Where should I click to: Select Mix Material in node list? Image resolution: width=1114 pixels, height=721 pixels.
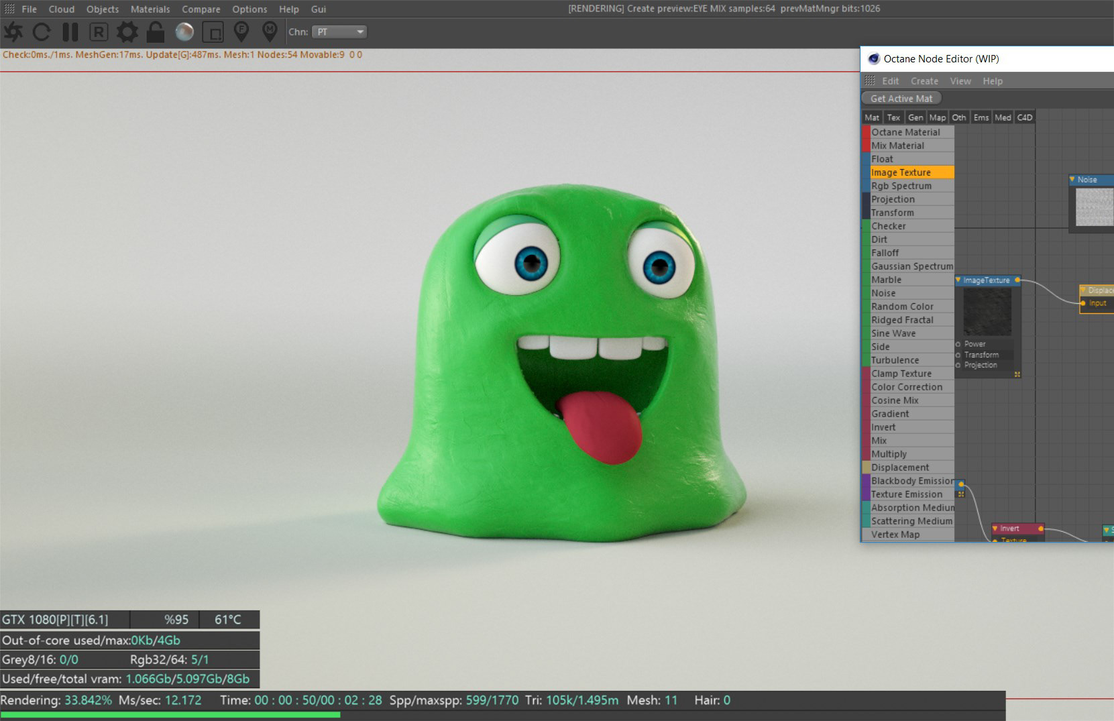(x=908, y=146)
